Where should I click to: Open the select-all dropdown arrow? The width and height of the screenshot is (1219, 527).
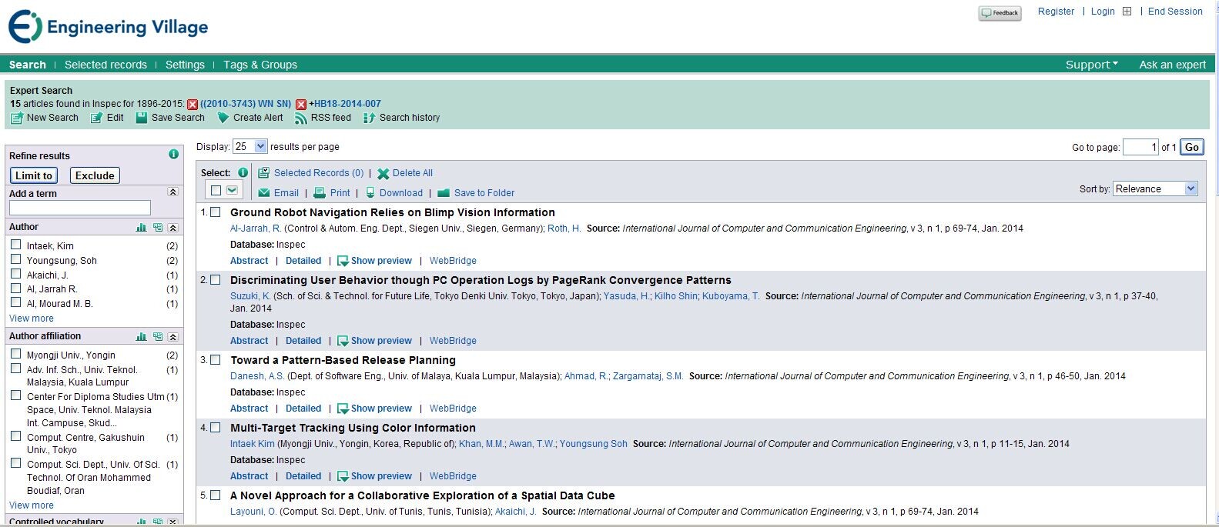coord(232,190)
